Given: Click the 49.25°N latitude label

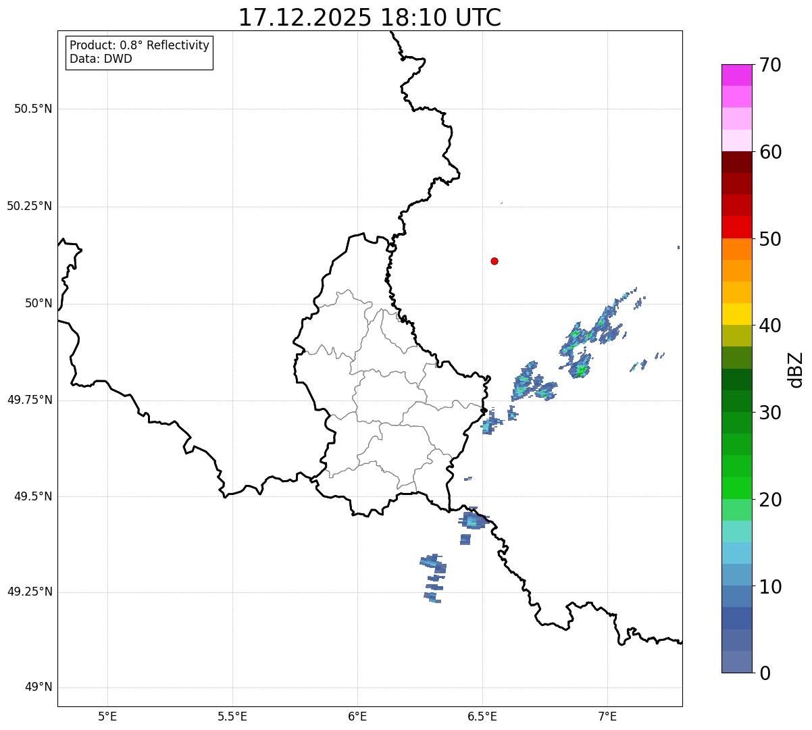Looking at the screenshot, I should point(30,592).
